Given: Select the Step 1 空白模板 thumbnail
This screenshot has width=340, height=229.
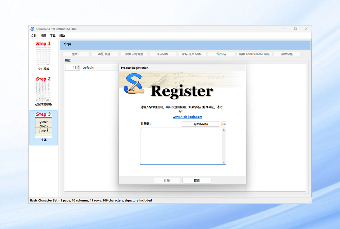Looking at the screenshot, I should click(x=43, y=56).
